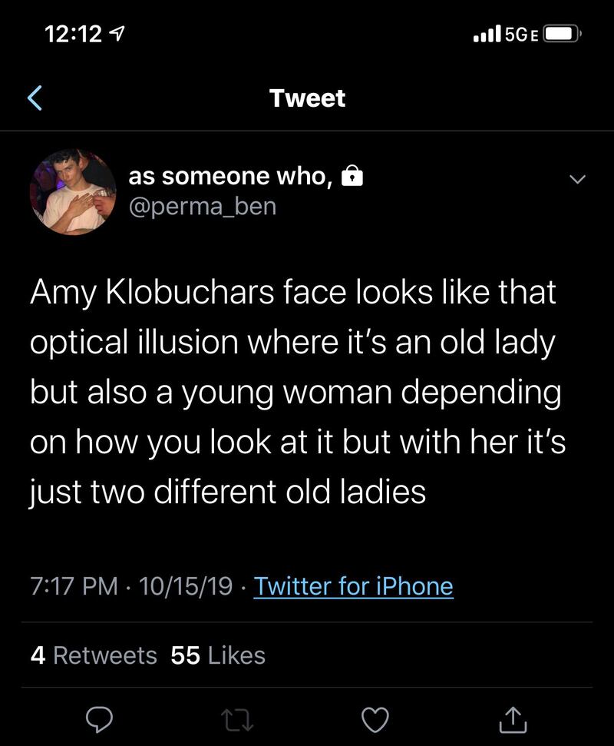Image resolution: width=614 pixels, height=746 pixels.
Task: View the 4 Retweets list
Action: point(94,655)
